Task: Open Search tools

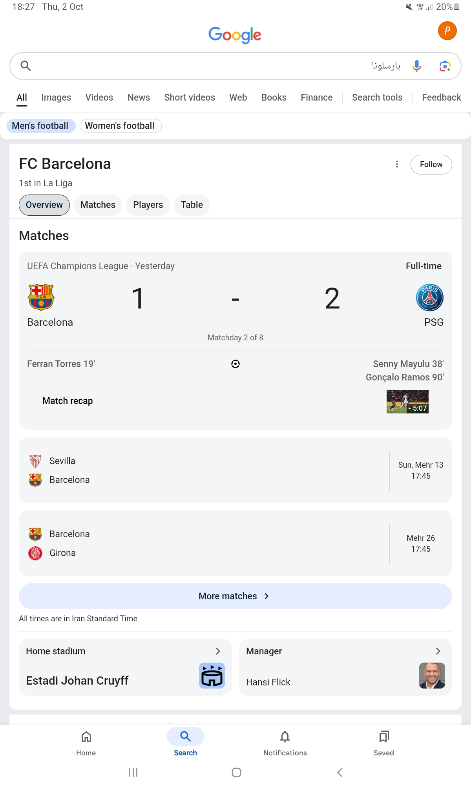Action: point(377,97)
